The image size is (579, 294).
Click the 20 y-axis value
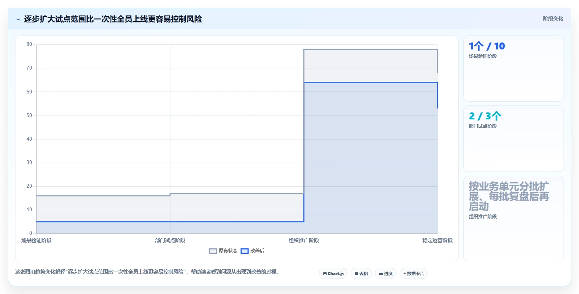[29, 186]
